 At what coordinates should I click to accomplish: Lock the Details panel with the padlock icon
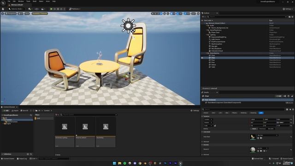click(292, 96)
